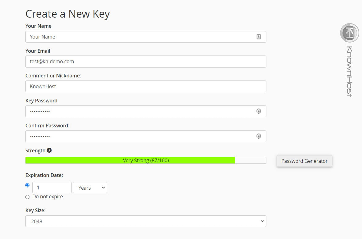Click the password generator icon in Key Password field
The height and width of the screenshot is (239, 362).
tap(259, 111)
